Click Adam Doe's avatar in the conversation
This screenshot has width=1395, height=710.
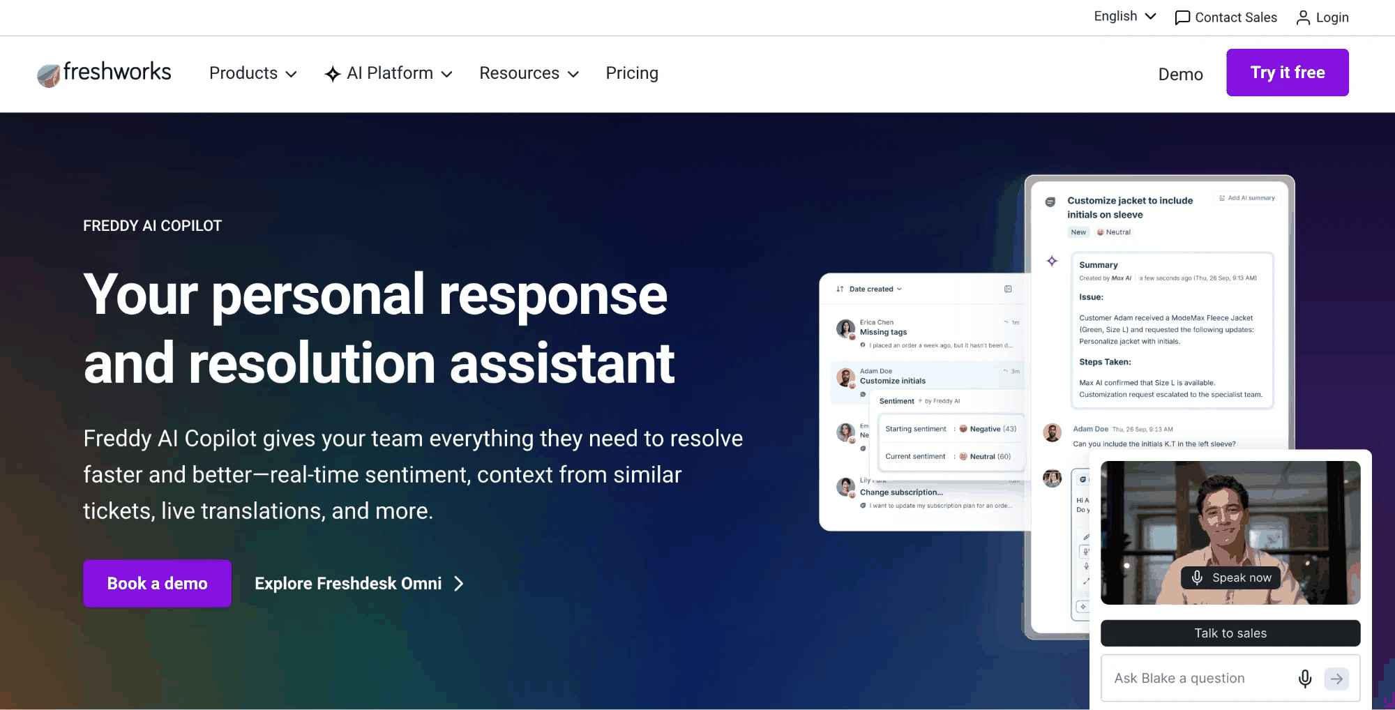(x=1053, y=432)
